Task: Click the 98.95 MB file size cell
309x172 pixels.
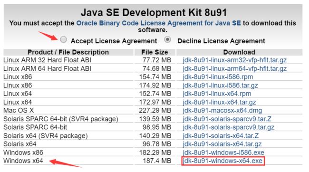Action: (157, 127)
